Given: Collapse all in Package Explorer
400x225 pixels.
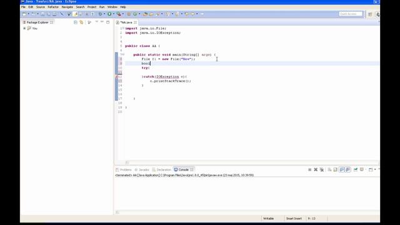Looking at the screenshot, I should point(76,22).
